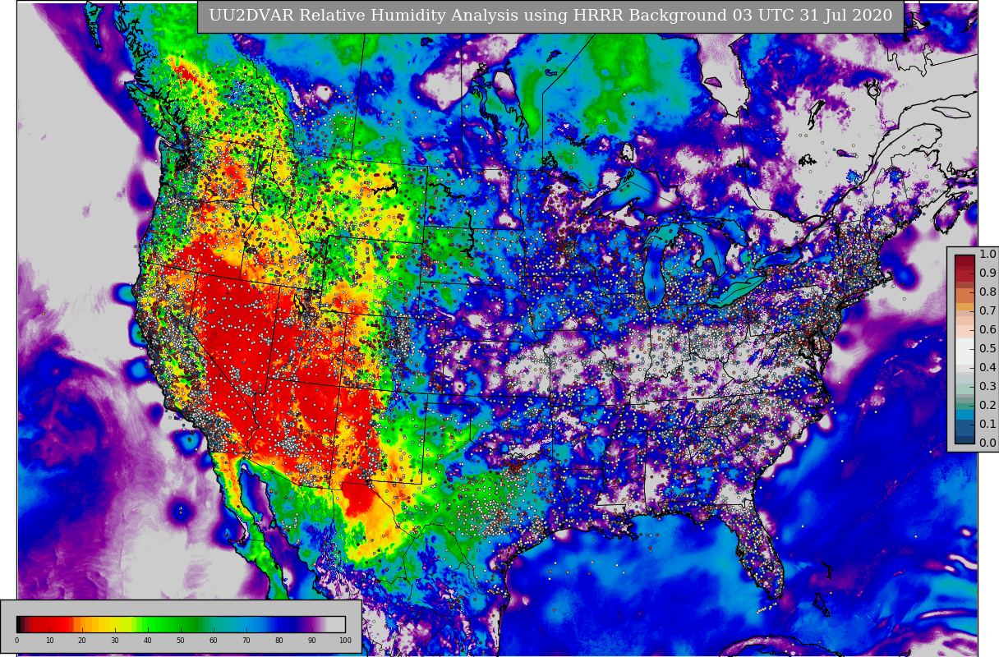The image size is (999, 657).
Task: Click the '90' label on the humidity colorbar
Action: tap(312, 641)
